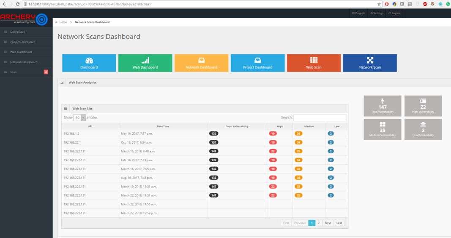Open Settings in the top bar
Viewport: 451px width, 238px height.
[377, 13]
